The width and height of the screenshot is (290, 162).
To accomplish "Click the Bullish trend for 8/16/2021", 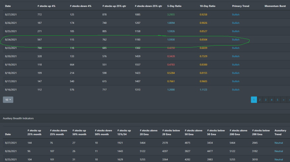I will click(236, 90).
